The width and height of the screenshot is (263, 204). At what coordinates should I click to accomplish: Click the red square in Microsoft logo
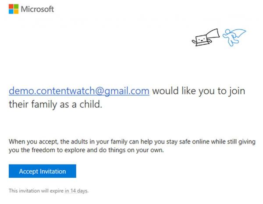(11, 6)
